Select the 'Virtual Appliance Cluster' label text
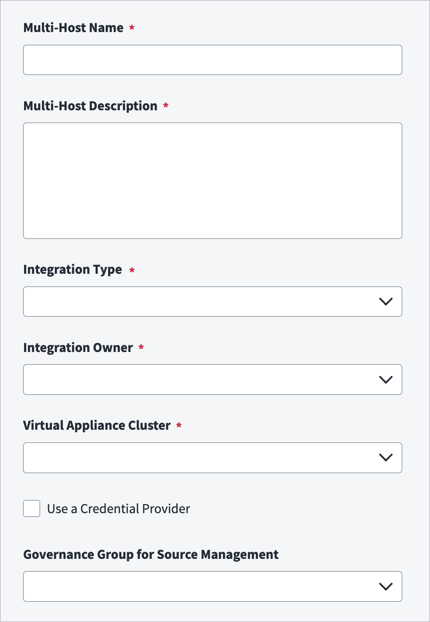The width and height of the screenshot is (430, 622). coord(97,426)
